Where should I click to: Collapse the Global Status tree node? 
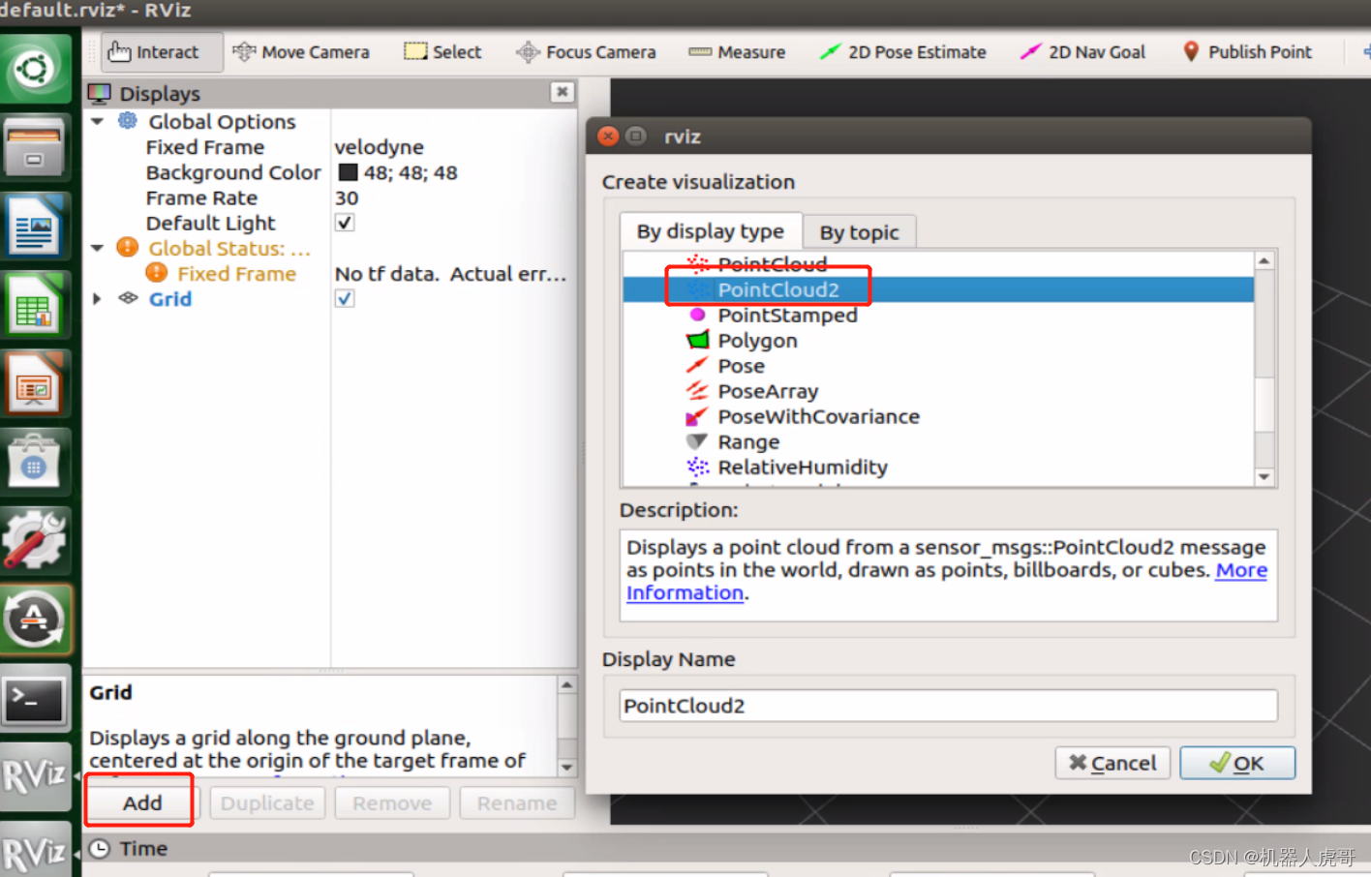[x=98, y=249]
